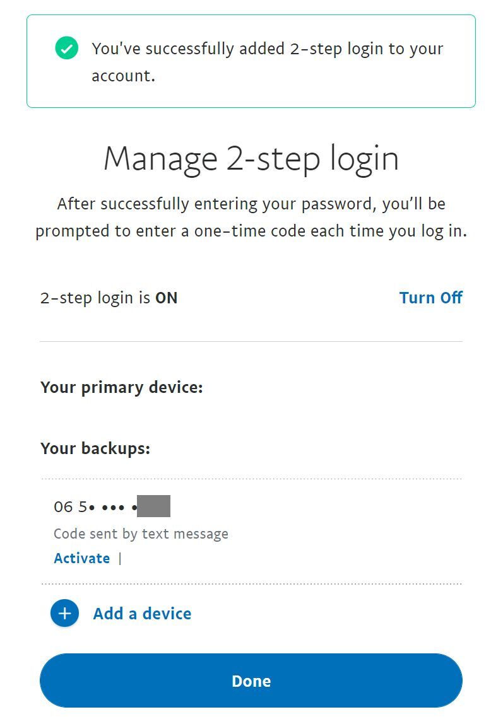Viewport: 491px width, 724px height.
Task: Select the Add a device link text
Action: click(142, 614)
